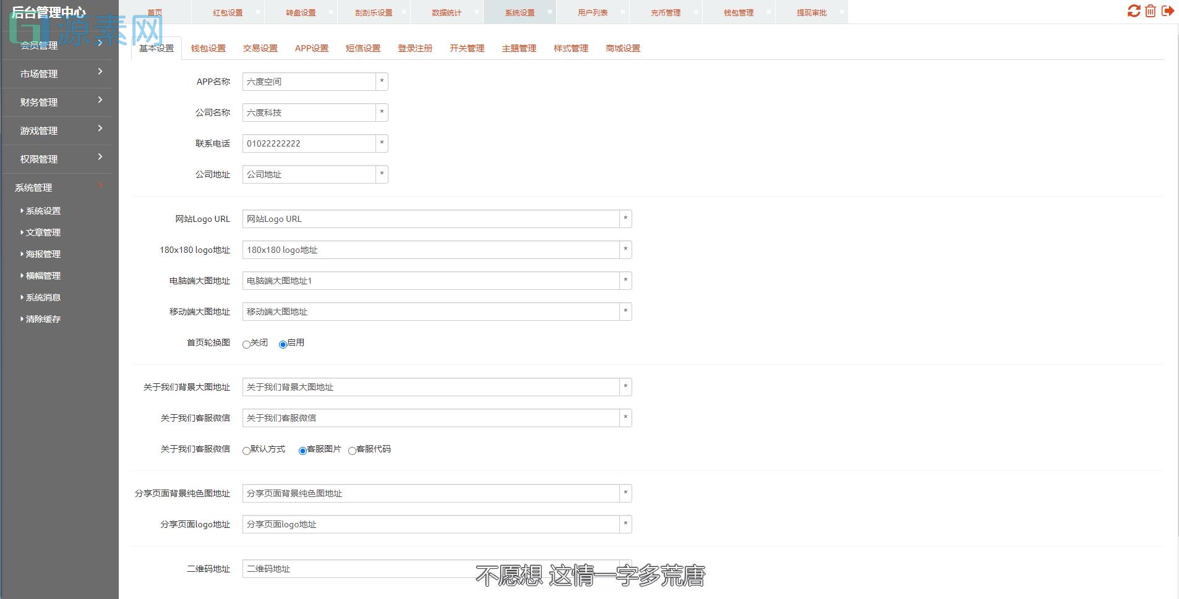Select 海报管理 in the sidebar
Viewport: 1179px width, 599px height.
click(43, 253)
